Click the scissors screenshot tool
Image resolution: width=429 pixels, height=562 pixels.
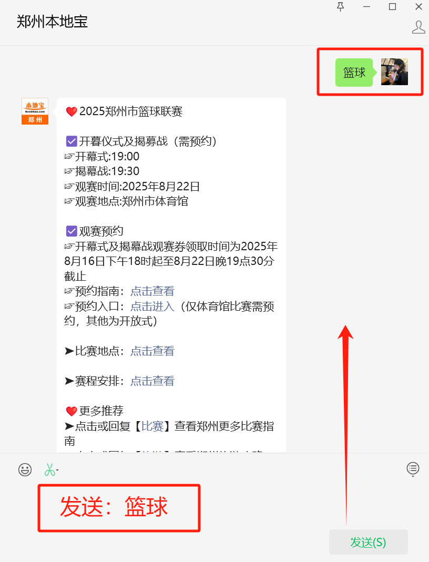tap(49, 469)
